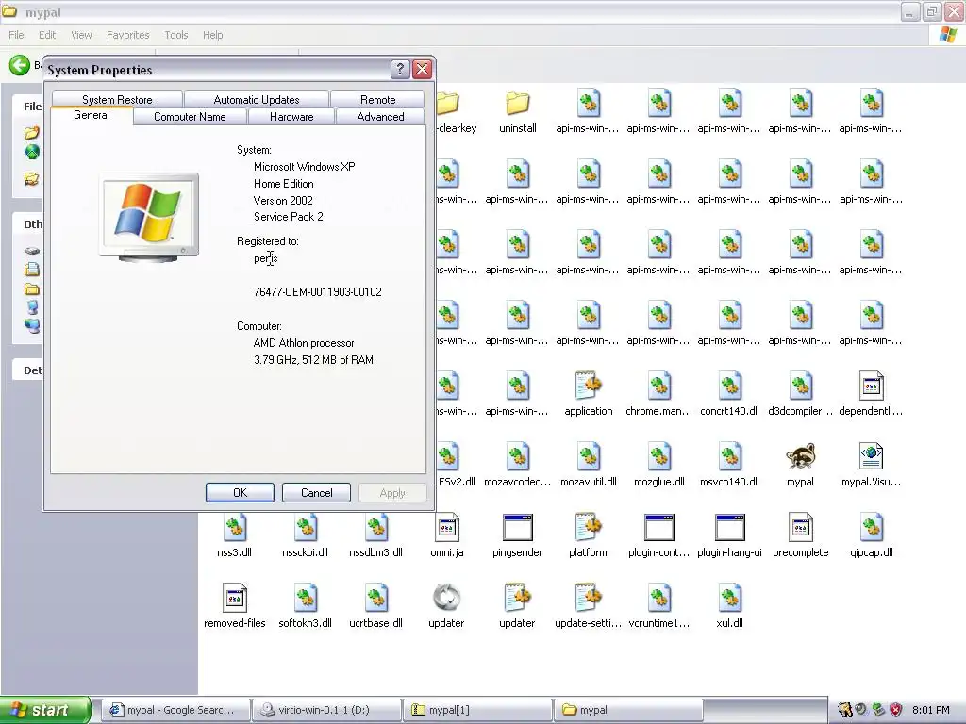This screenshot has height=724, width=966.
Task: Open the uninstall folder icon
Action: click(518, 104)
